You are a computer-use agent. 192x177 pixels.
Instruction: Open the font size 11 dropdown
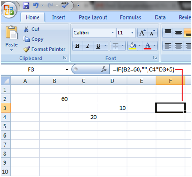[x=132, y=33]
